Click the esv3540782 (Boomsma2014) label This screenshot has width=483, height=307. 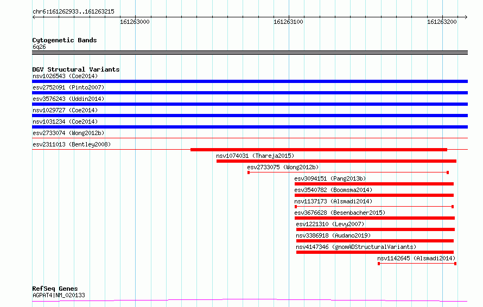coord(333,190)
